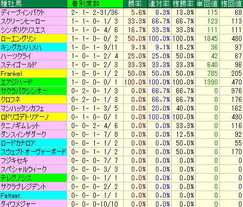243x207 pixels.
Task: Select the cyan ロードカナロア sire cell
Action: click(33, 143)
